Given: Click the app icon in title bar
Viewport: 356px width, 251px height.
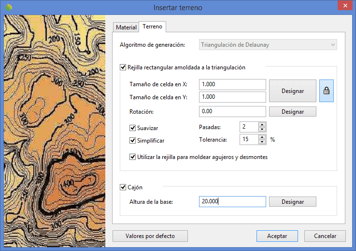Looking at the screenshot, I should point(9,8).
